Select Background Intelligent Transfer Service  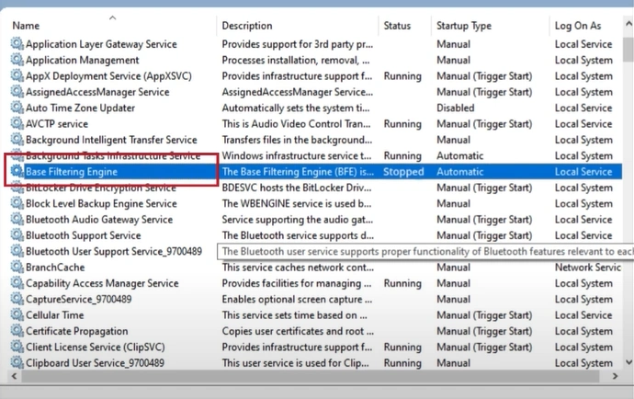tap(111, 140)
